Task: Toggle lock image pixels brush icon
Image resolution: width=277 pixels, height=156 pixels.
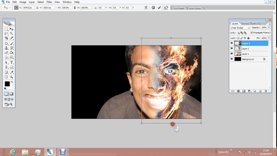Action: (x=242, y=38)
